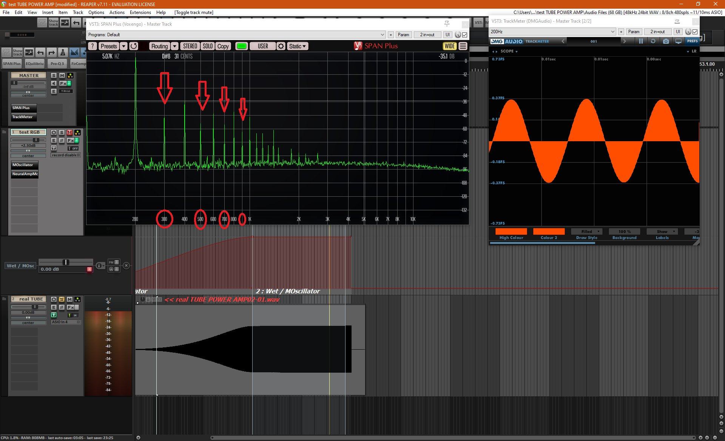Pause the TrackMeter display
Image resolution: width=725 pixels, height=441 pixels.
641,41
